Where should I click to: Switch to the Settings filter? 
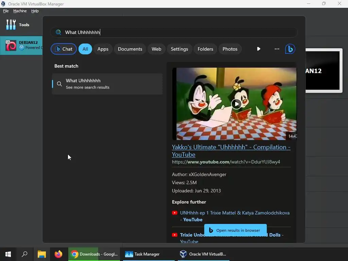tap(179, 49)
